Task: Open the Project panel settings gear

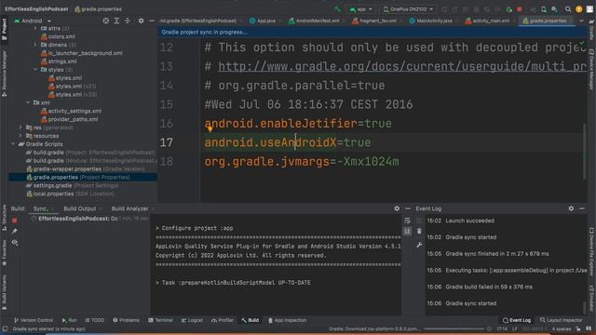Action: point(141,20)
